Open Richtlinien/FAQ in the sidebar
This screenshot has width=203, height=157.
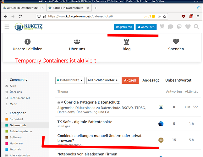coord(20,98)
